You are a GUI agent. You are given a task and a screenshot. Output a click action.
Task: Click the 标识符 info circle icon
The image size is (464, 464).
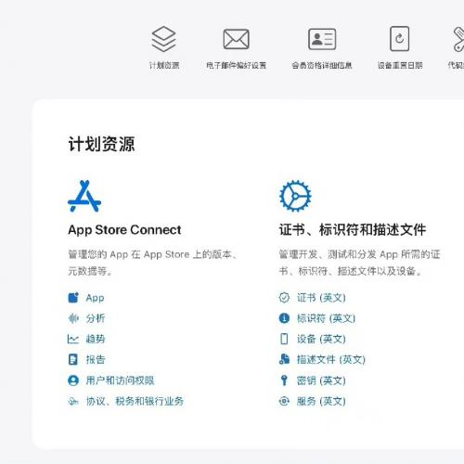[x=284, y=318]
